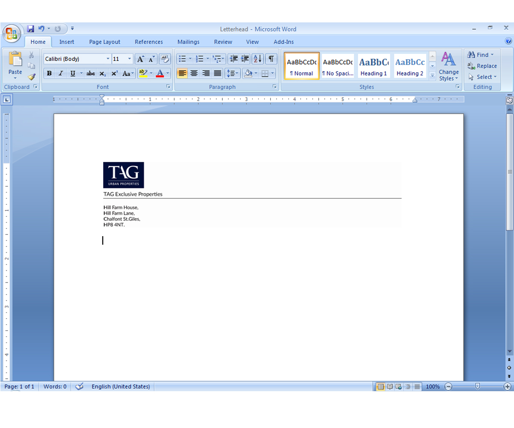Toggle underline formatting
514x428 pixels.
73,74
